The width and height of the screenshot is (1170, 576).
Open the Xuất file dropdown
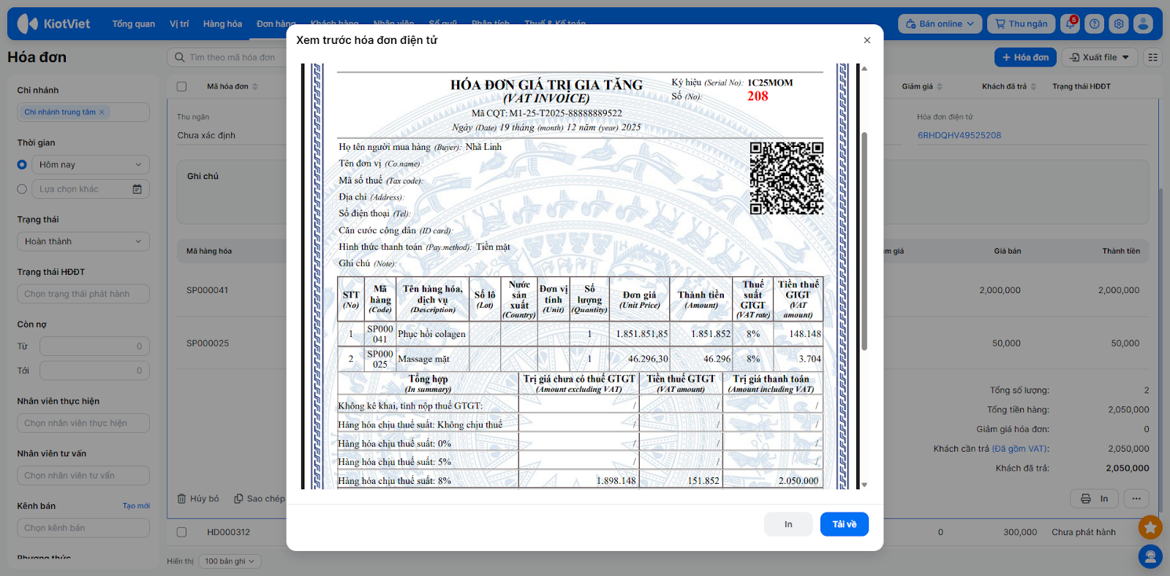pos(1100,57)
